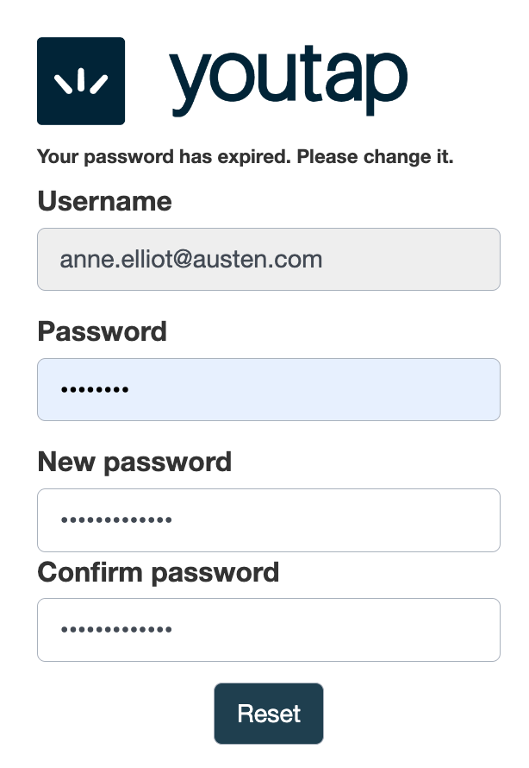Focus the Confirm password input field
This screenshot has height=768, width=529.
pyautogui.click(x=268, y=629)
